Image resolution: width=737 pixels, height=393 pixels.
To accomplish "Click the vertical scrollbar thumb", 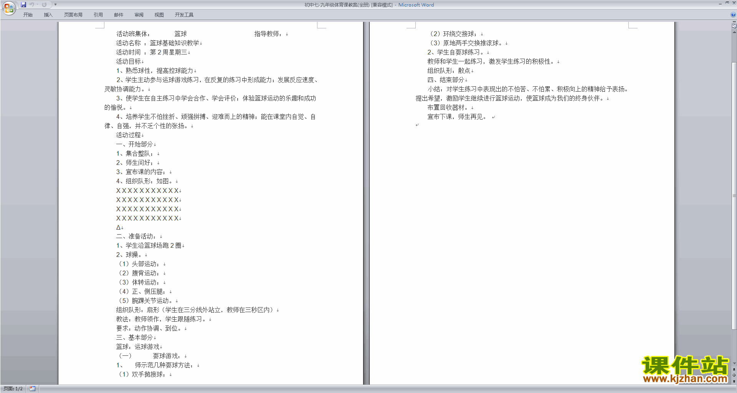I will pyautogui.click(x=734, y=196).
